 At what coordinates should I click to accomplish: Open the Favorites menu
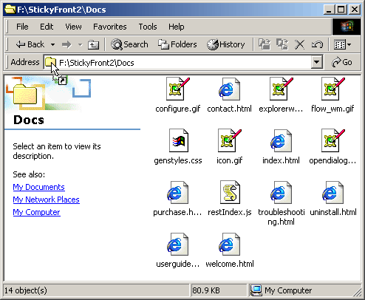coord(110,27)
